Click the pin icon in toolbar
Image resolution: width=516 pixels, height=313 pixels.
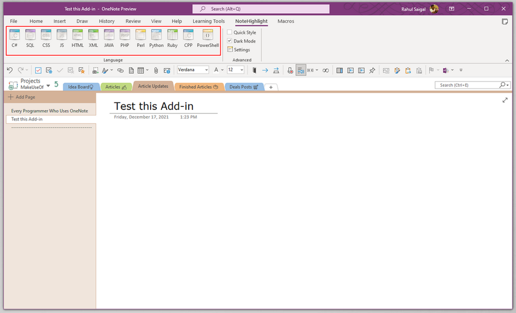372,70
